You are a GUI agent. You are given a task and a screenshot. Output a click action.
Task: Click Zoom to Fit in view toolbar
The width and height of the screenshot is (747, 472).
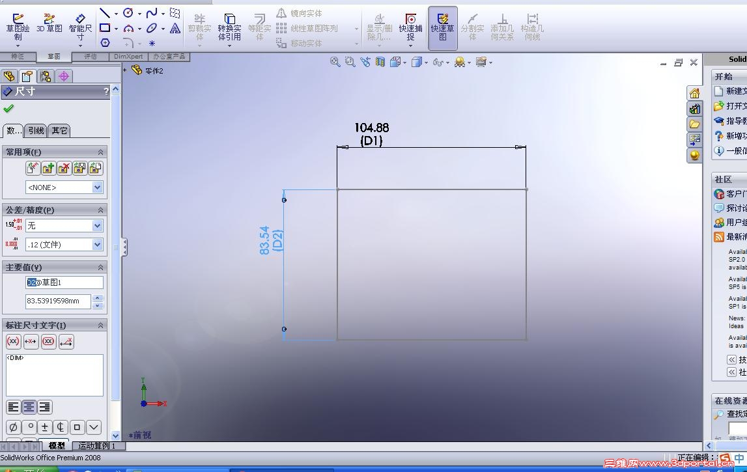(x=335, y=61)
